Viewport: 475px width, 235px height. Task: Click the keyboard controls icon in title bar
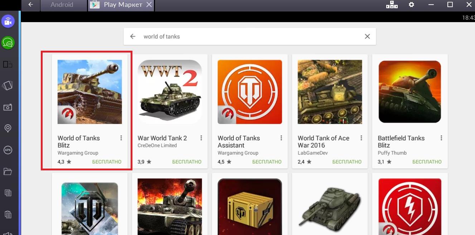click(392, 5)
